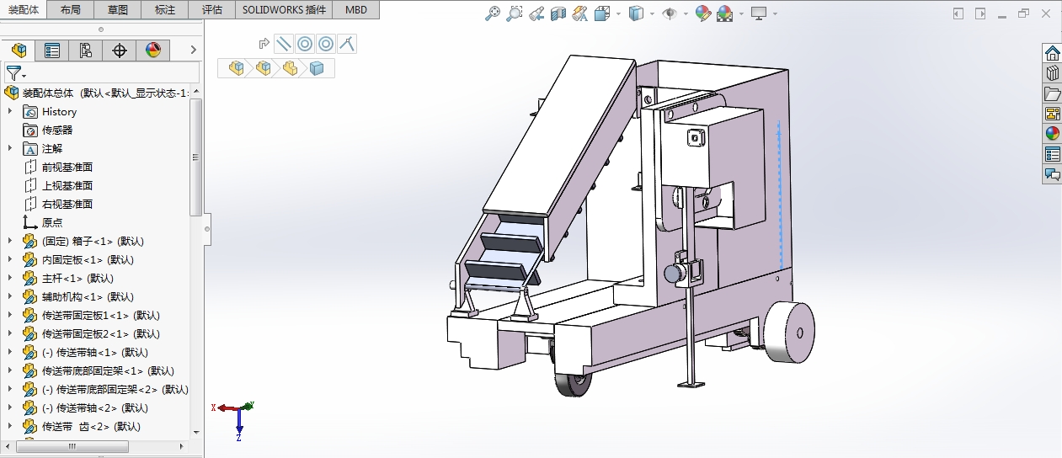The image size is (1062, 458).
Task: Click the yellow part breadcrumb icon
Action: tap(290, 68)
